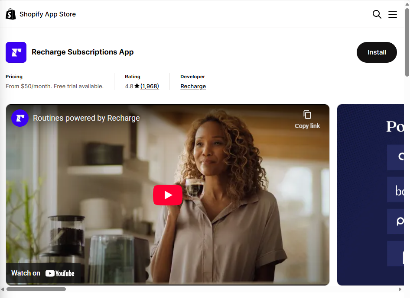The image size is (410, 298).
Task: Open the Recharge developer link
Action: [193, 86]
